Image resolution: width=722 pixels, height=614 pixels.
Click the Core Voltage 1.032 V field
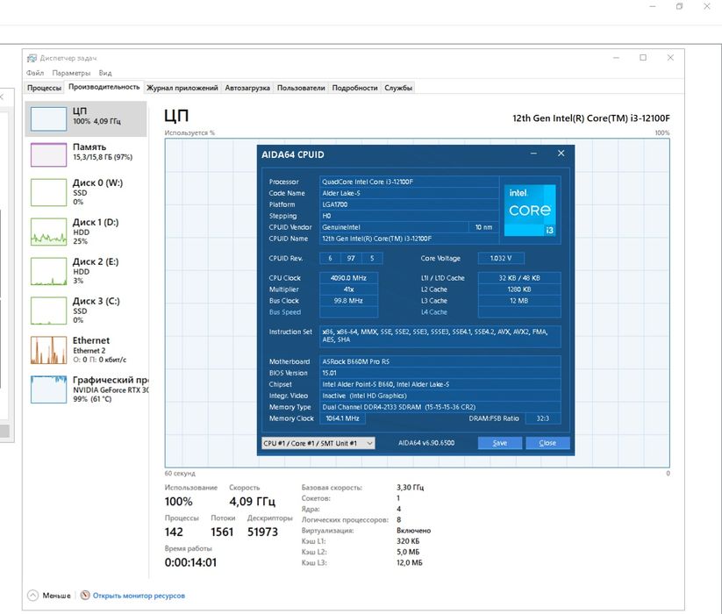[501, 258]
